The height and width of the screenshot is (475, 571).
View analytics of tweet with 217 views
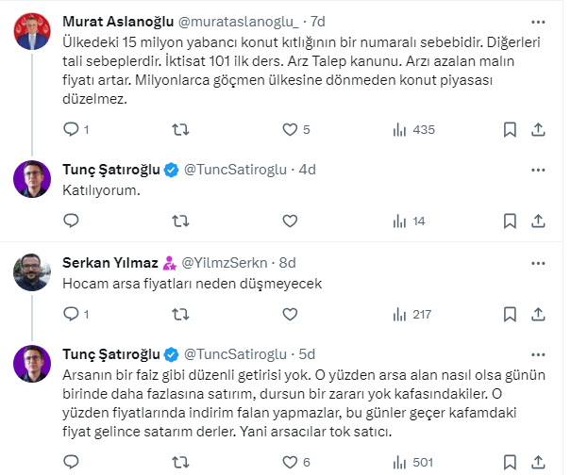tap(399, 314)
